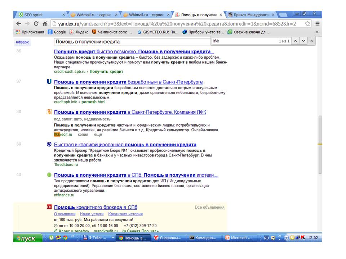Open the home page icon
This screenshot has height=259, width=346.
click(x=45, y=24)
